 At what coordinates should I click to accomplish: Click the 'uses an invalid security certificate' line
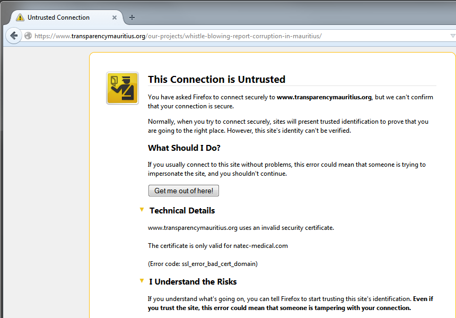tap(241, 228)
